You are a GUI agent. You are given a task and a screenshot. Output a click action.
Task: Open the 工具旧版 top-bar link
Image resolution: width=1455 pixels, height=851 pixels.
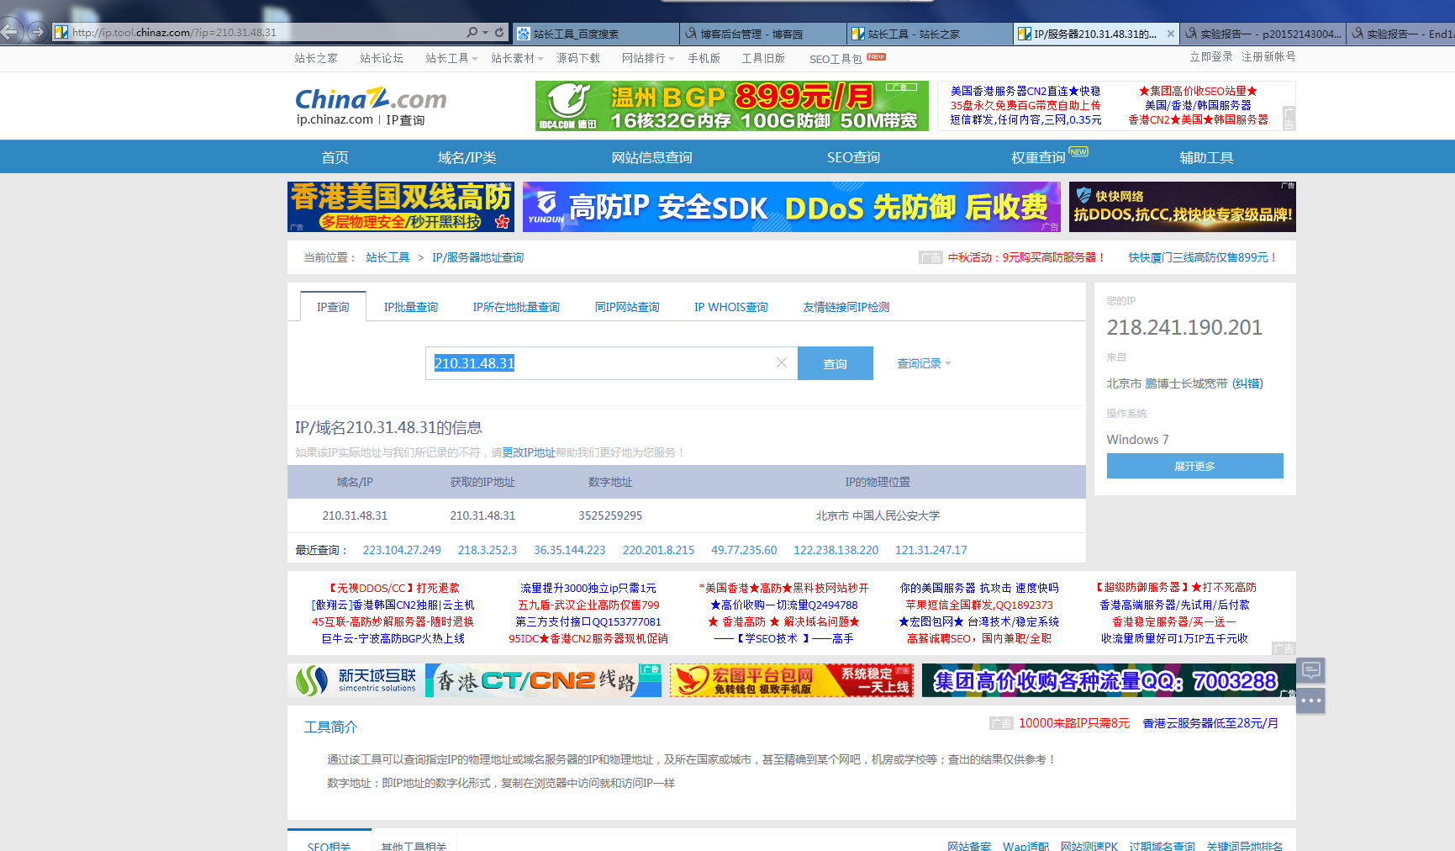click(763, 58)
